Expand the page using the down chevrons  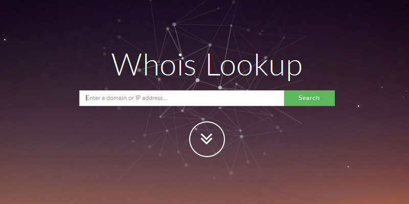tap(207, 139)
